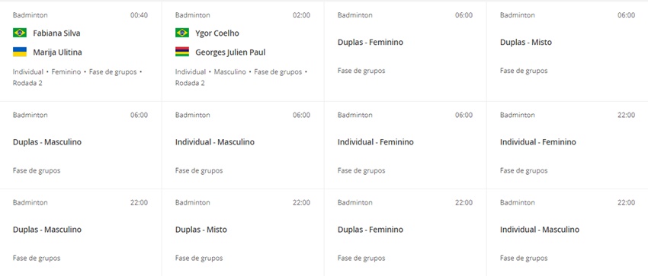Open Marija Ulitina player name
The height and width of the screenshot is (276, 648).
point(57,52)
